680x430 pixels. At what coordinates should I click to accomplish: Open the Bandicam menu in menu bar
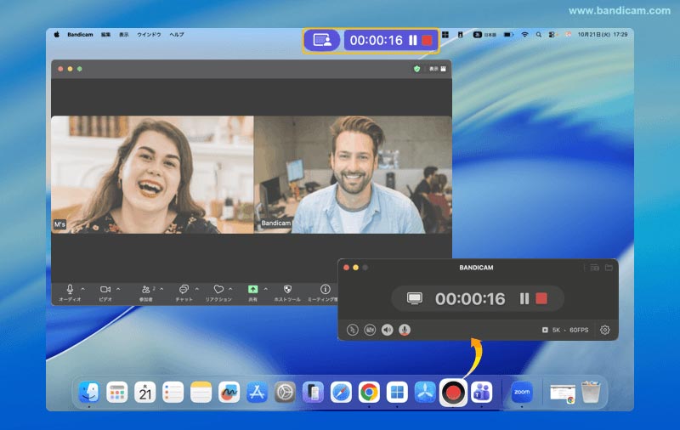[x=78, y=35]
